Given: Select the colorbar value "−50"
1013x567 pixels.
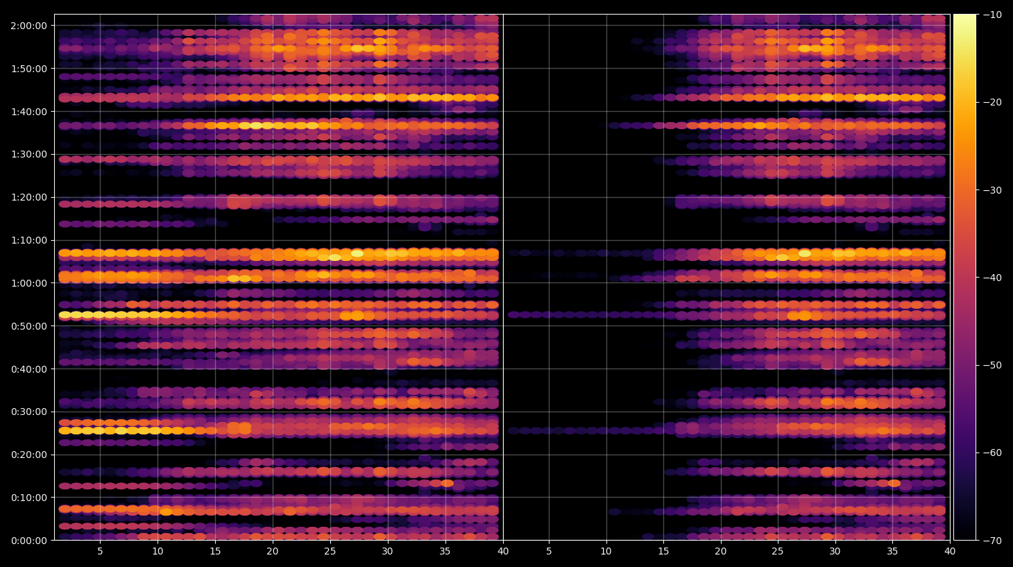Looking at the screenshot, I should tap(992, 365).
